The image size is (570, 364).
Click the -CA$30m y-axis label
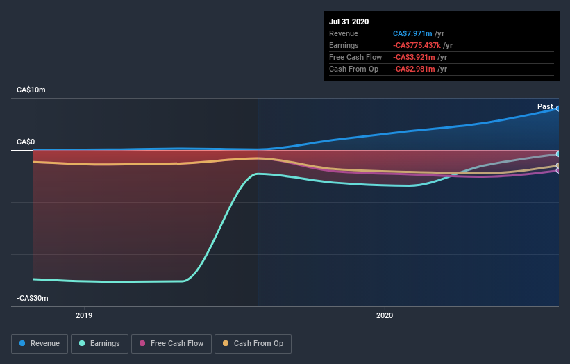click(33, 298)
